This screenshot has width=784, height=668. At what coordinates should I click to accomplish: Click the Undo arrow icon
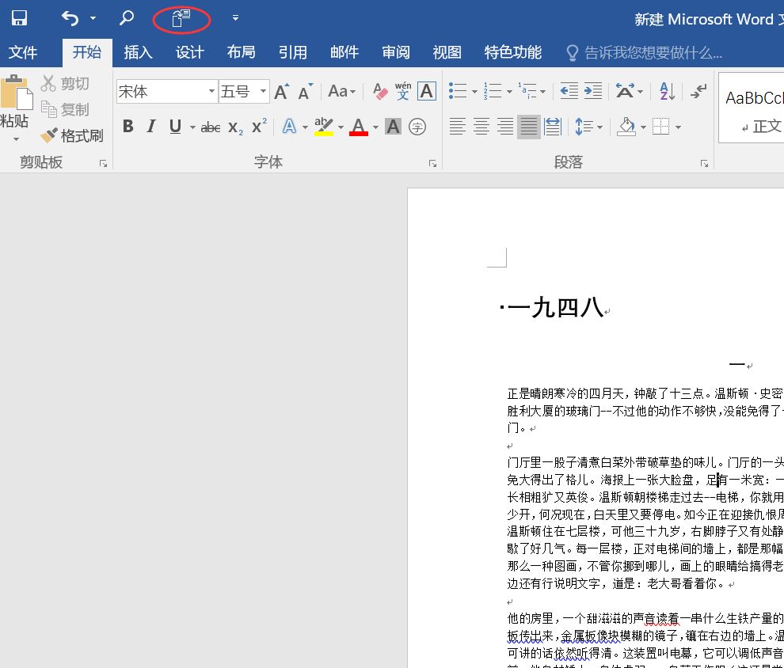tap(70, 18)
